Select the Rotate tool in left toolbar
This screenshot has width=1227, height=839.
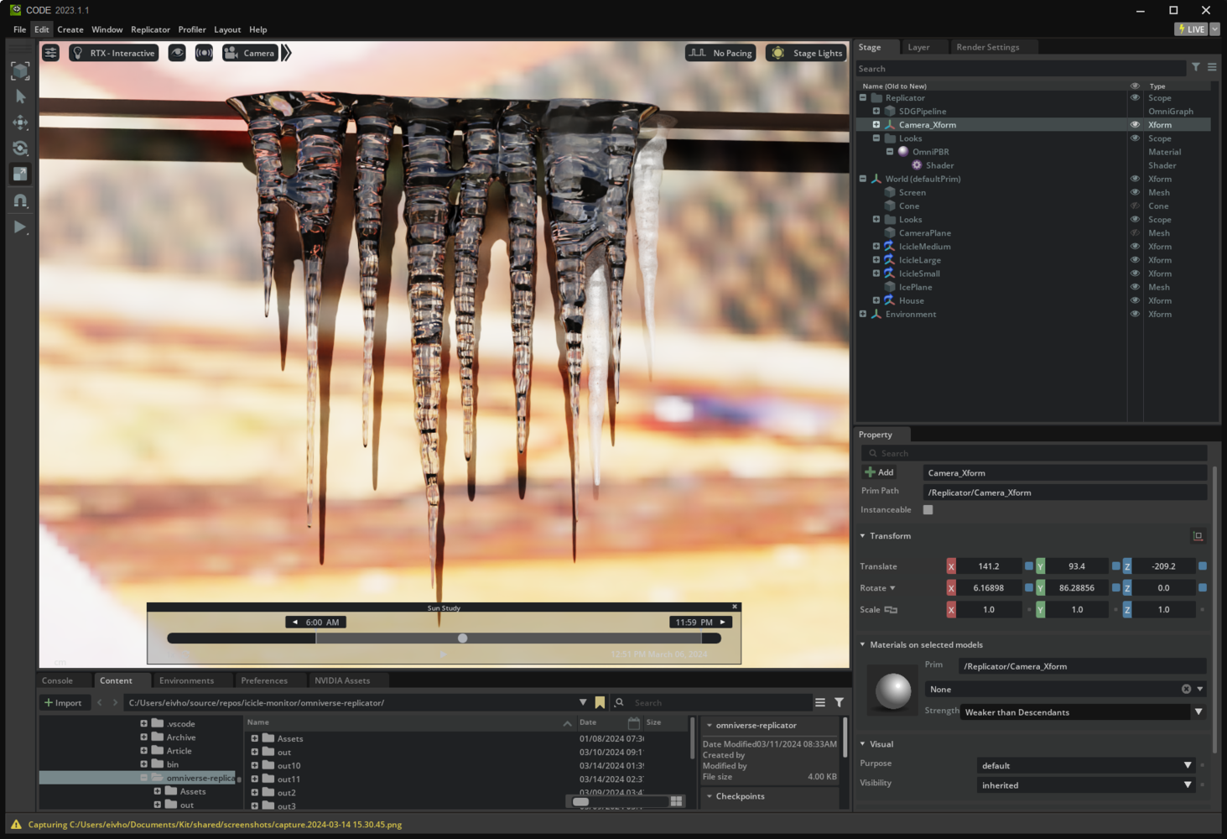point(20,149)
